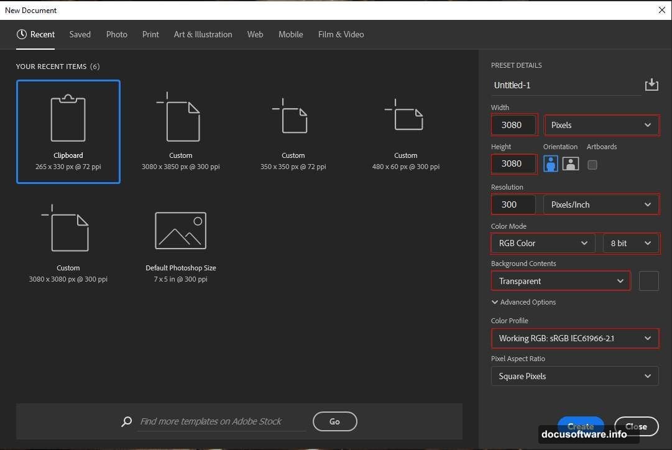This screenshot has height=450, width=672.
Task: Select the Clipboard preset thumbnail
Action: click(x=68, y=132)
